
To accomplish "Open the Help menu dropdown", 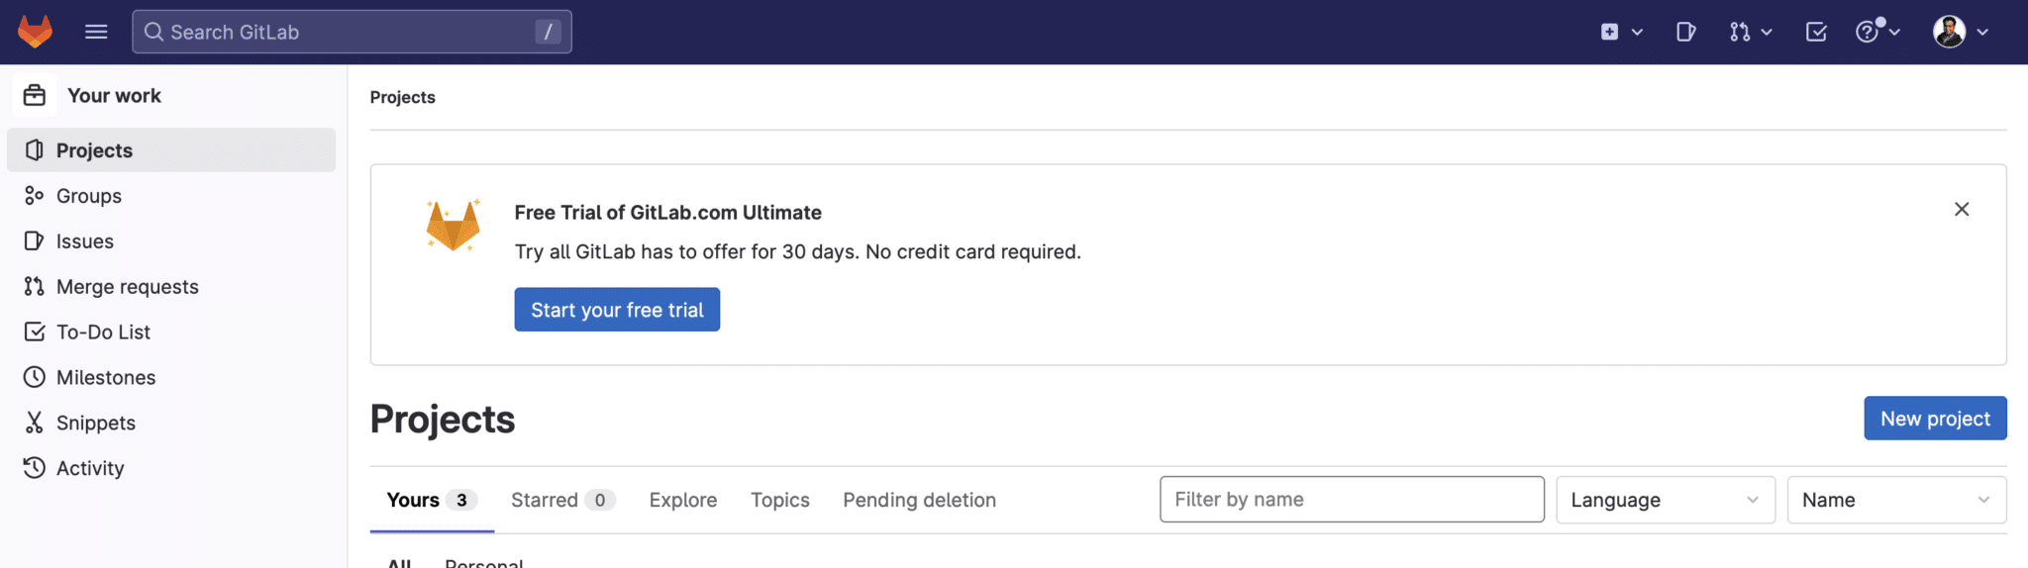I will 1876,32.
